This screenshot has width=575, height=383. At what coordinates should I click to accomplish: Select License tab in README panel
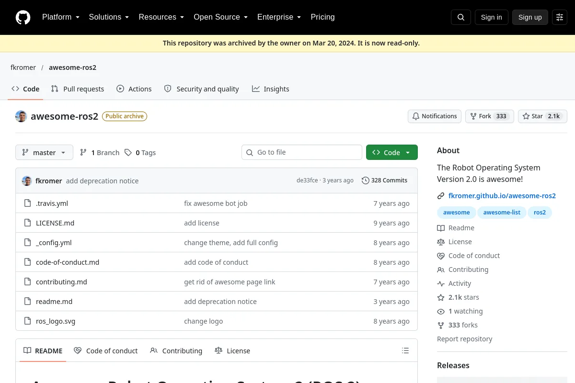(x=232, y=351)
